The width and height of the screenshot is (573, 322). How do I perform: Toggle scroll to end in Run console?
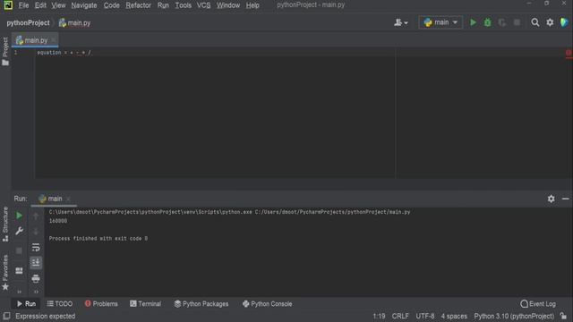point(36,262)
